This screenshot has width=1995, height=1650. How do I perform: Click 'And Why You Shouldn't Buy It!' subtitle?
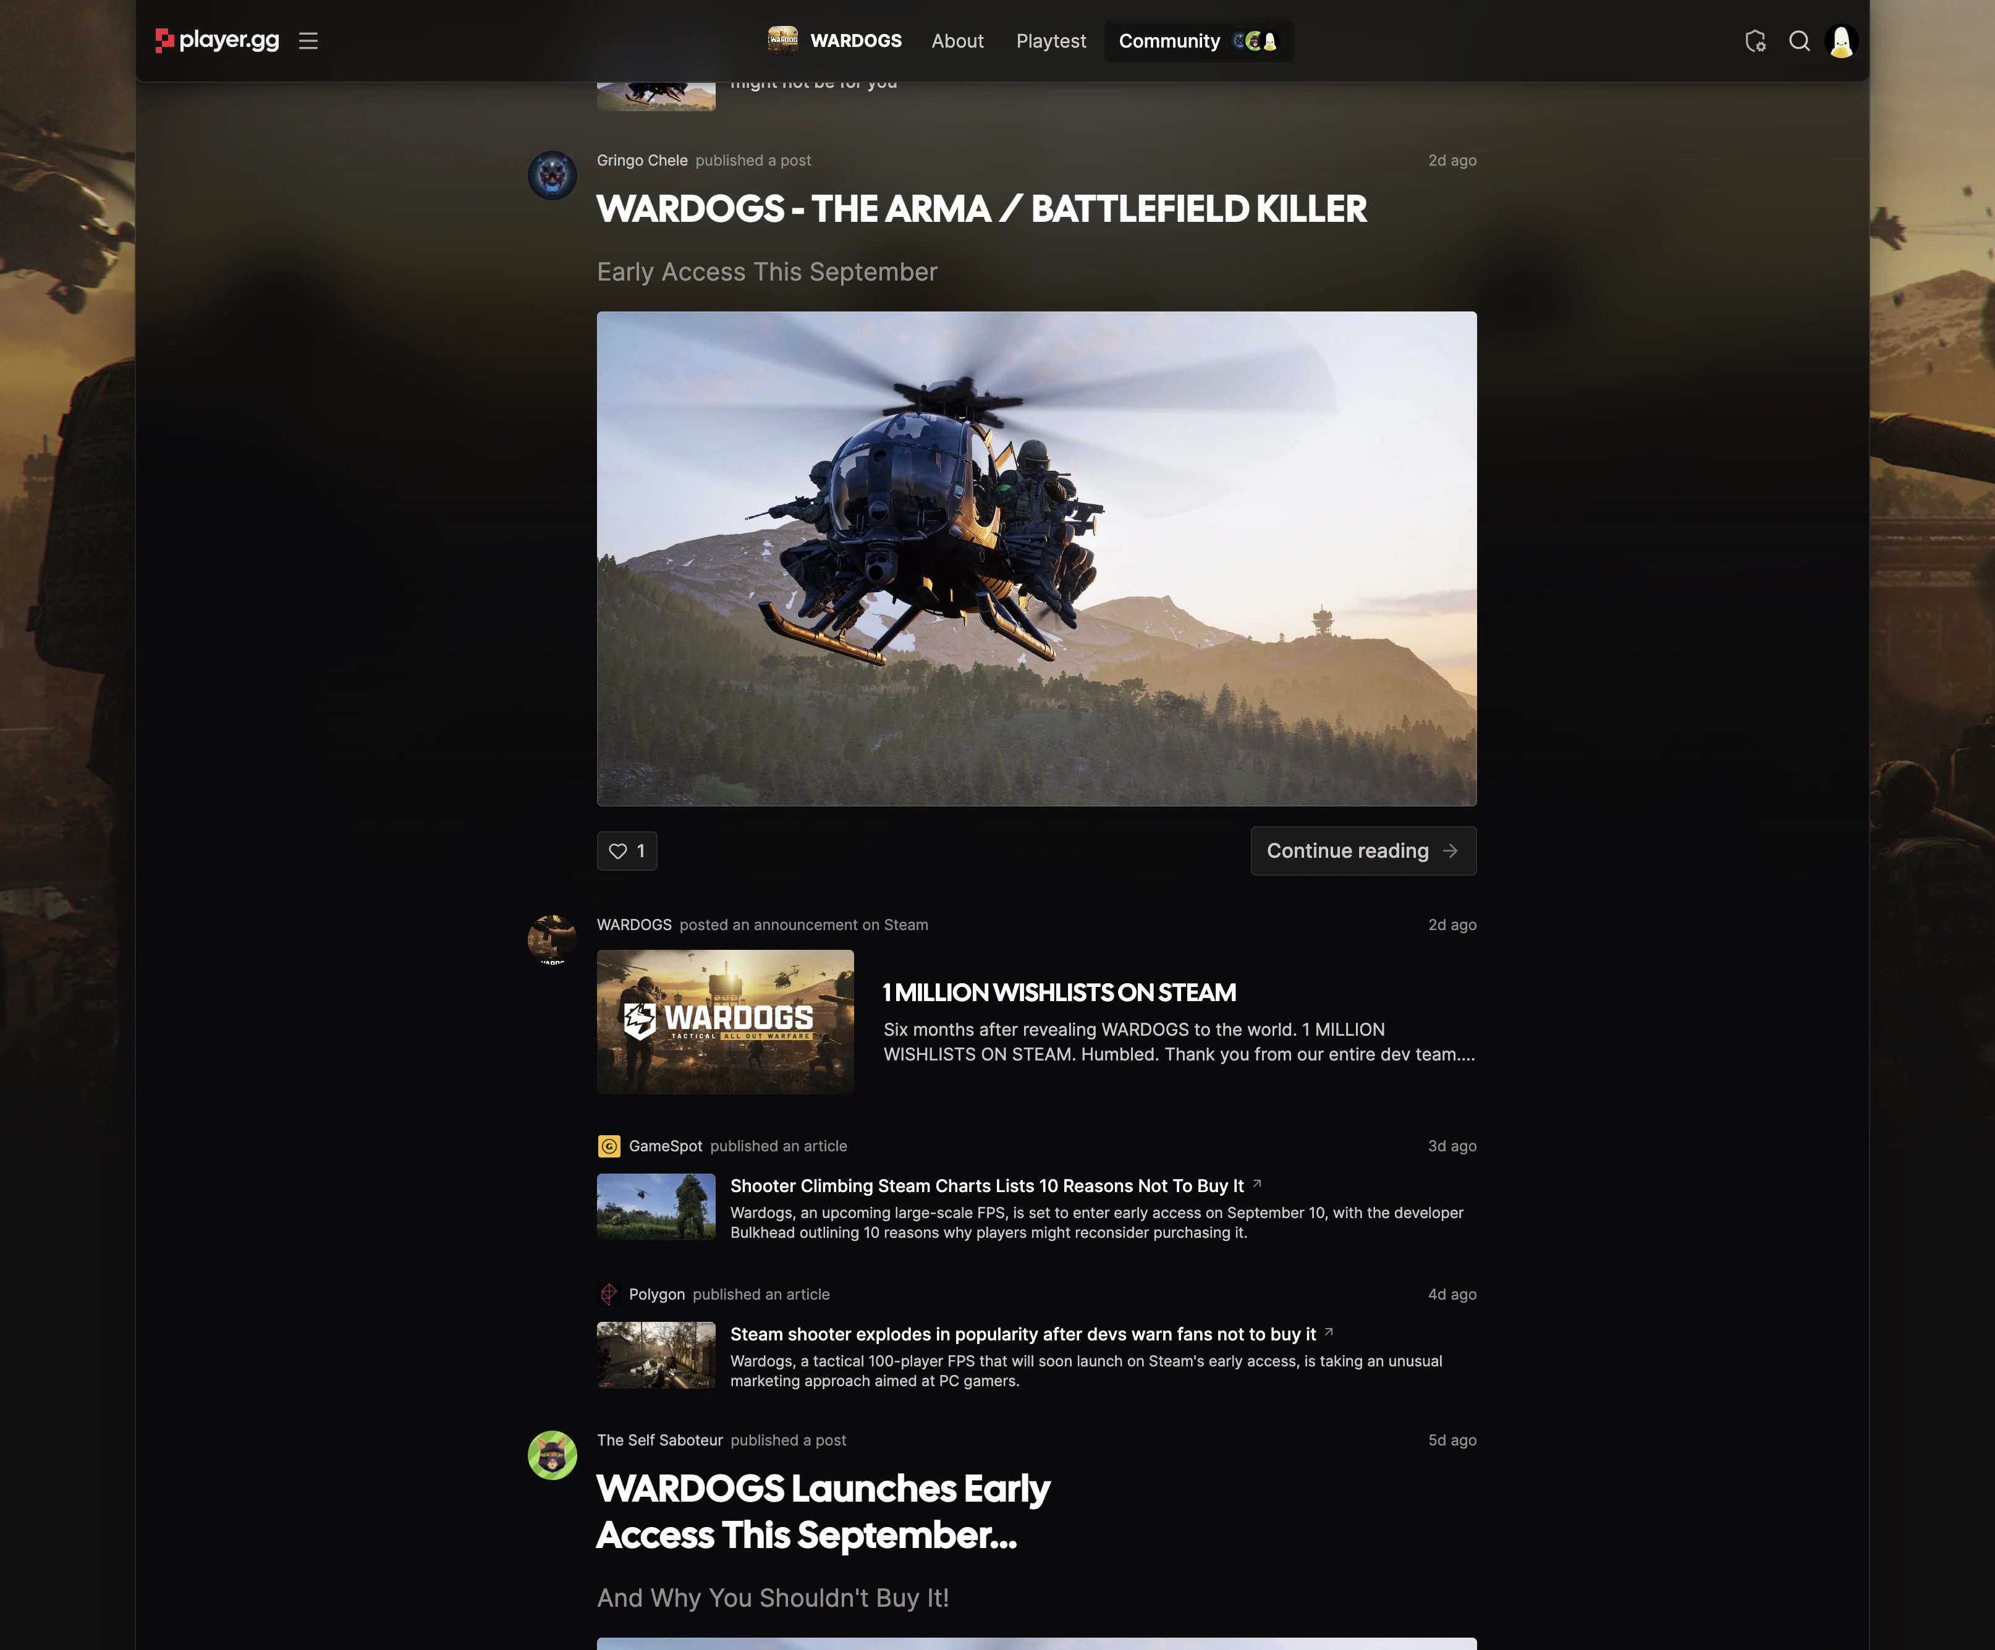point(773,1597)
